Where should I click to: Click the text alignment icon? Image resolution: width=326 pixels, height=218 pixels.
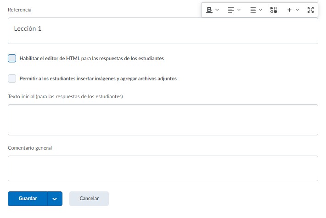pyautogui.click(x=231, y=10)
